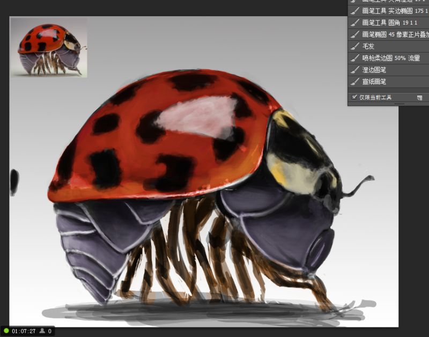Choose the 湿边圆笔 brush preset
The width and height of the screenshot is (429, 337).
[x=388, y=70]
